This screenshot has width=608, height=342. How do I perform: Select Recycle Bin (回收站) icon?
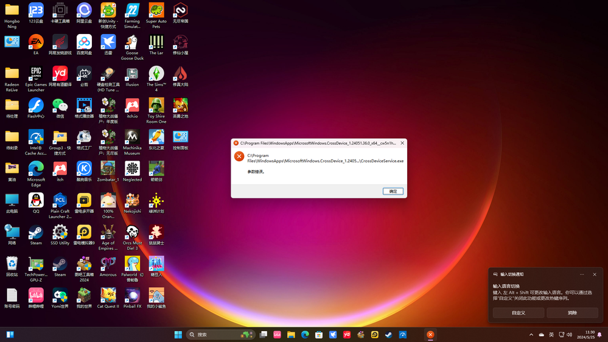12,267
